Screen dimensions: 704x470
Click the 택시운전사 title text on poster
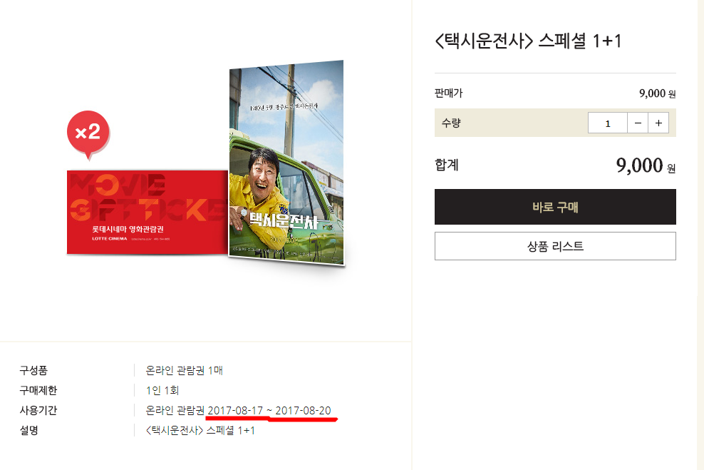pyautogui.click(x=284, y=220)
